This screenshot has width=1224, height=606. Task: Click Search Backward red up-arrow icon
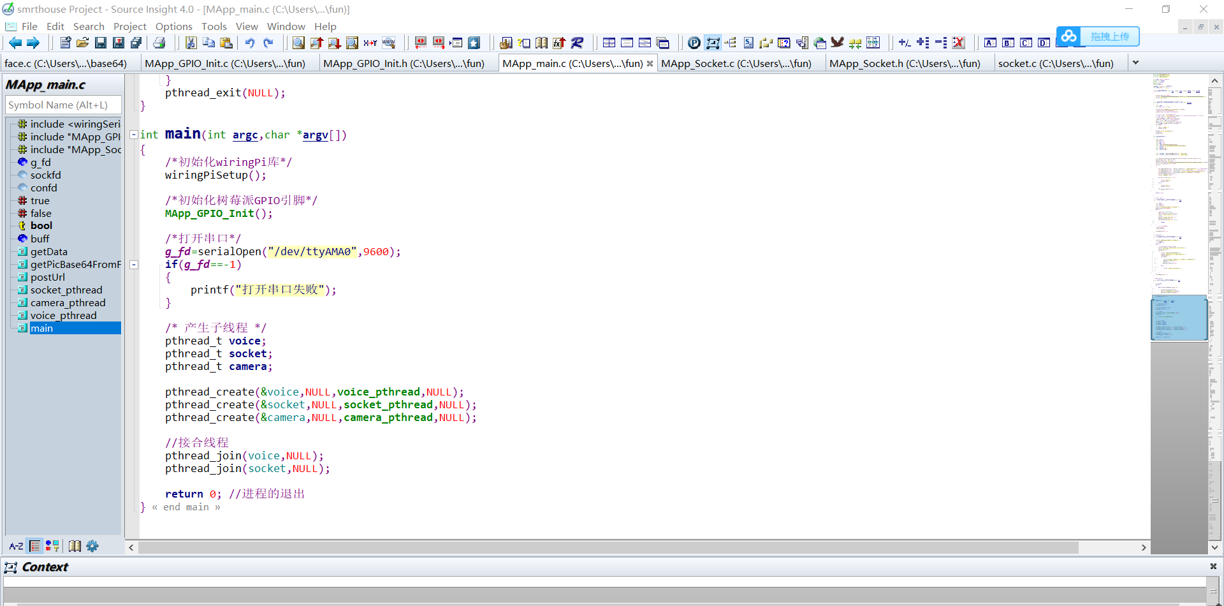tap(317, 43)
